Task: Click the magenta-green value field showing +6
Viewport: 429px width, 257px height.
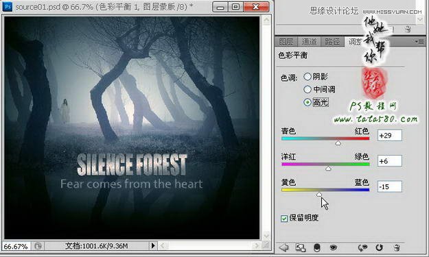Action: [x=390, y=161]
